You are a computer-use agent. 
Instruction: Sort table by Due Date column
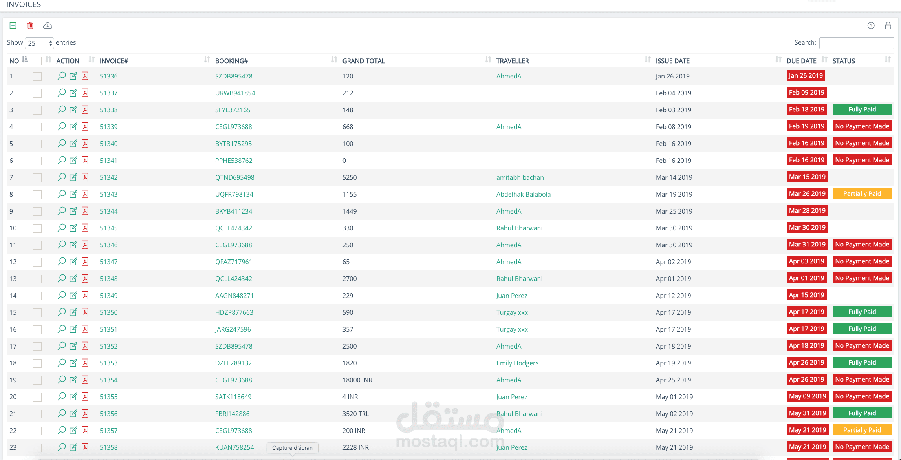(x=801, y=61)
